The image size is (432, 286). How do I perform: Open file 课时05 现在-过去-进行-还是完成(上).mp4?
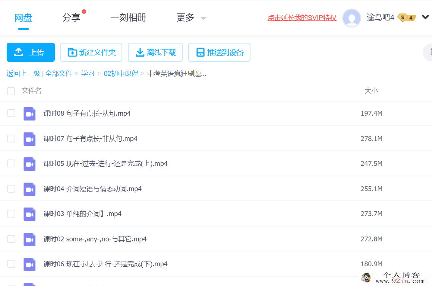coord(105,164)
